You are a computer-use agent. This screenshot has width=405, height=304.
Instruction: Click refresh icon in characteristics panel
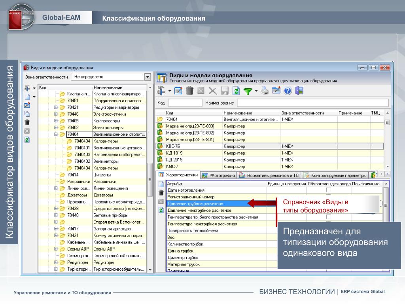(x=161, y=210)
